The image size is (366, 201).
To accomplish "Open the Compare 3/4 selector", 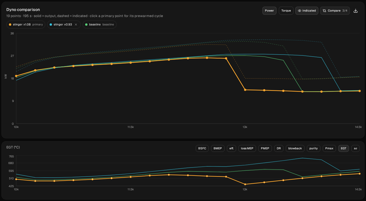I will [335, 11].
